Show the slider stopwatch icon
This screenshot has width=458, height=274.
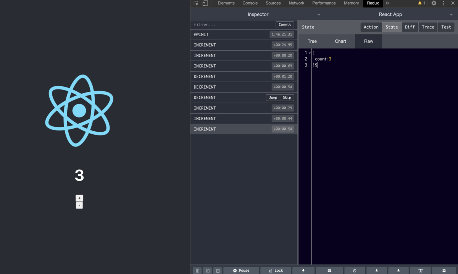coord(355,271)
